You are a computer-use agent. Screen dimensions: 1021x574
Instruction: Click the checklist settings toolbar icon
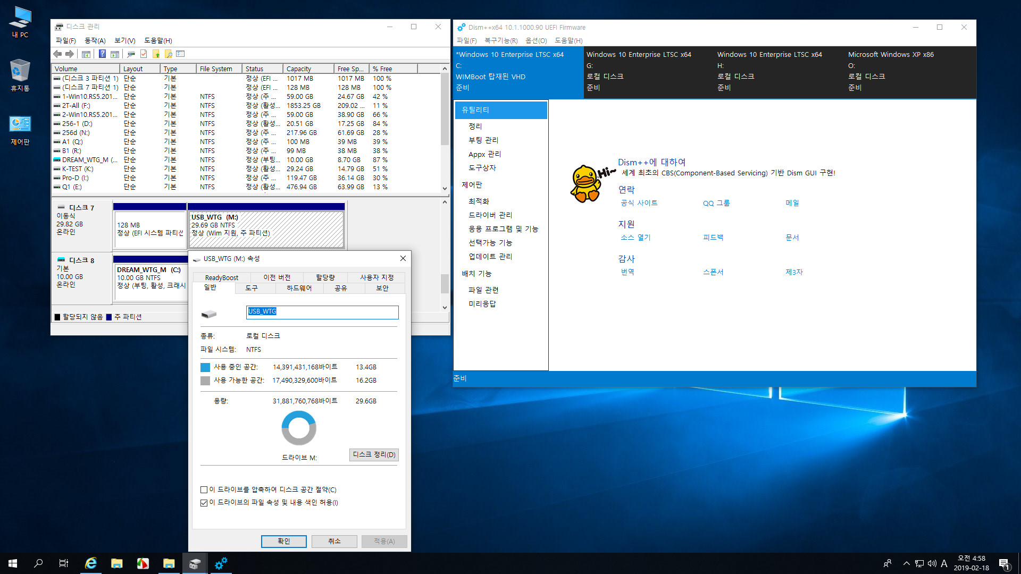click(x=180, y=54)
